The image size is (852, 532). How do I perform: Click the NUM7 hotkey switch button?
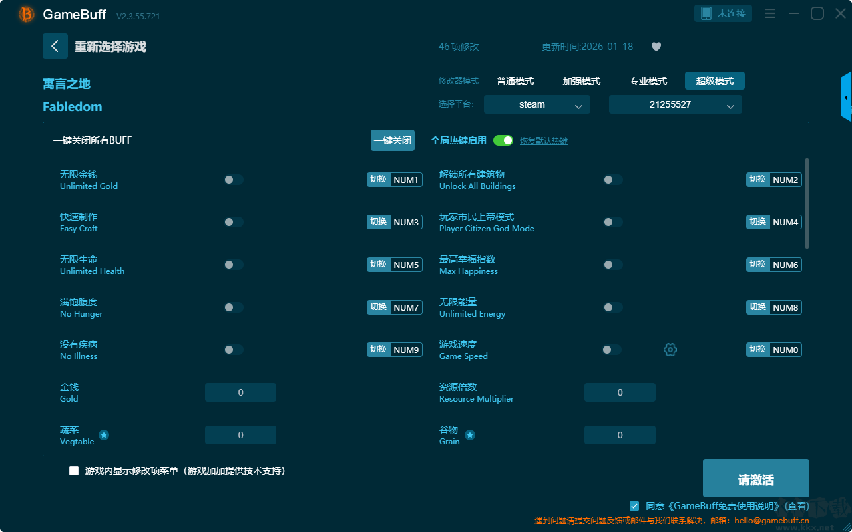click(395, 307)
